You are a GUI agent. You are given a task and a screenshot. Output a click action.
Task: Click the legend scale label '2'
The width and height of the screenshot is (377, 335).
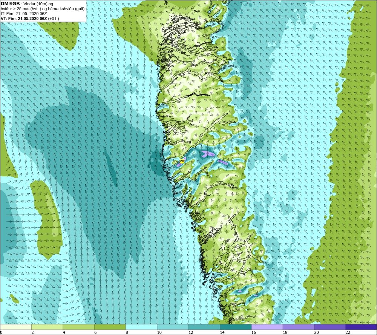tap(32, 332)
